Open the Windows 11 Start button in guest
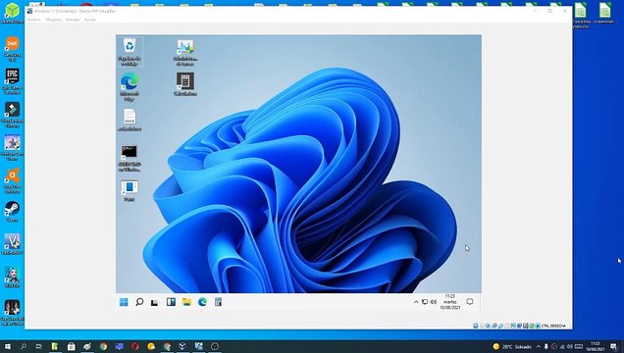 pos(124,302)
